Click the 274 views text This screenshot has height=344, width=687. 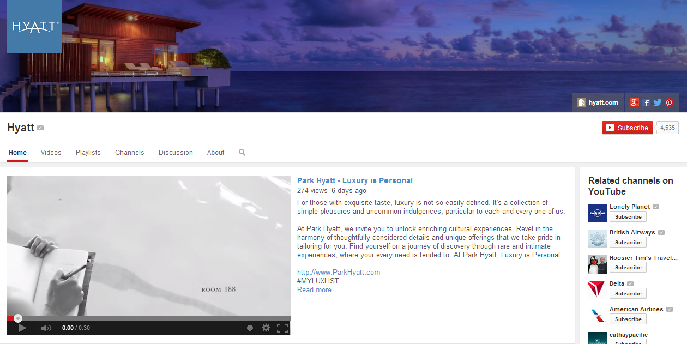[x=312, y=191]
